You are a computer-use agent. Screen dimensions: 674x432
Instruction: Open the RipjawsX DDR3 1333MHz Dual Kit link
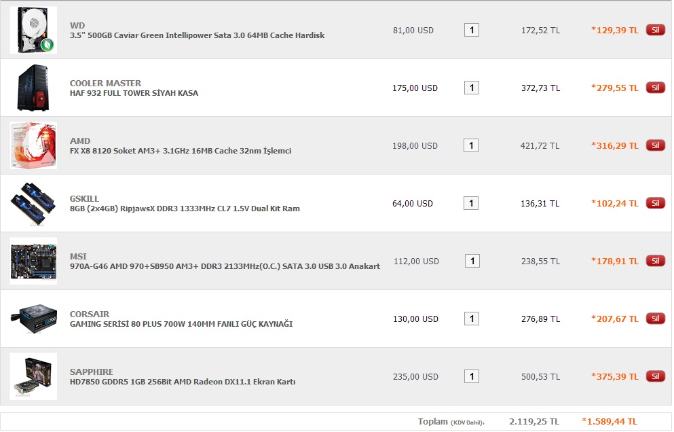[185, 209]
